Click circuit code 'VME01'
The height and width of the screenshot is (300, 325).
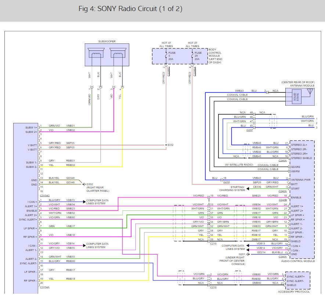pyautogui.click(x=71, y=126)
